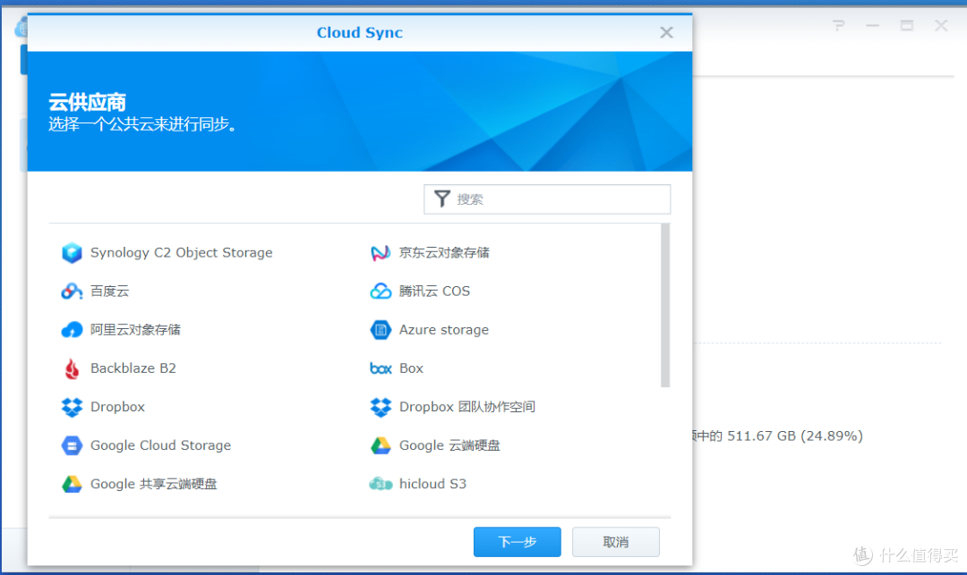The width and height of the screenshot is (967, 575).
Task: Pick the Azure storage icon
Action: (381, 330)
